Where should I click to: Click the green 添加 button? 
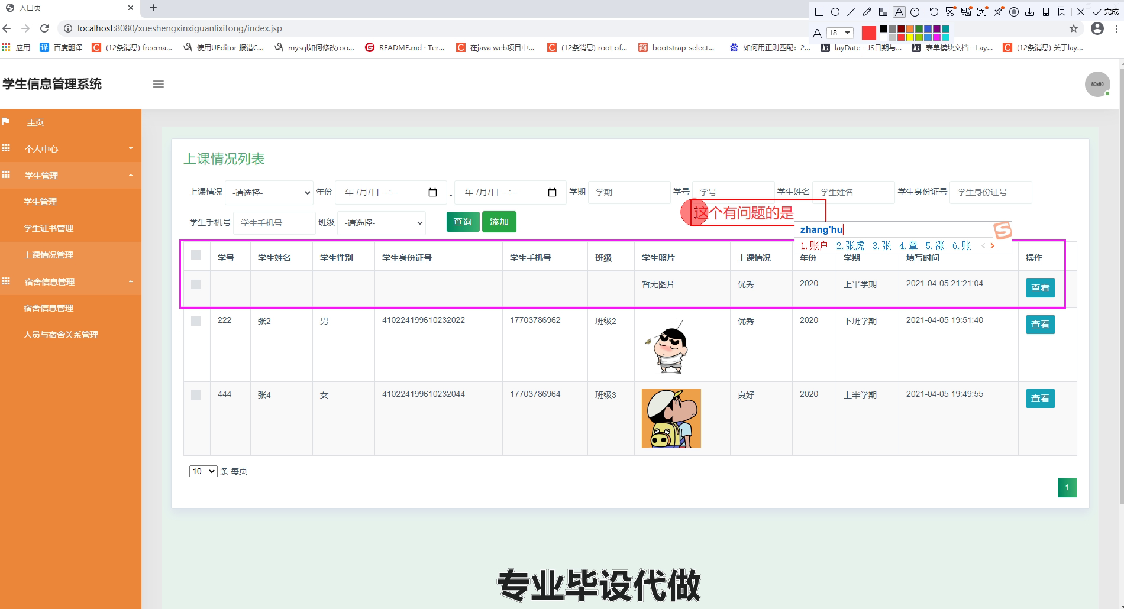pyautogui.click(x=499, y=222)
